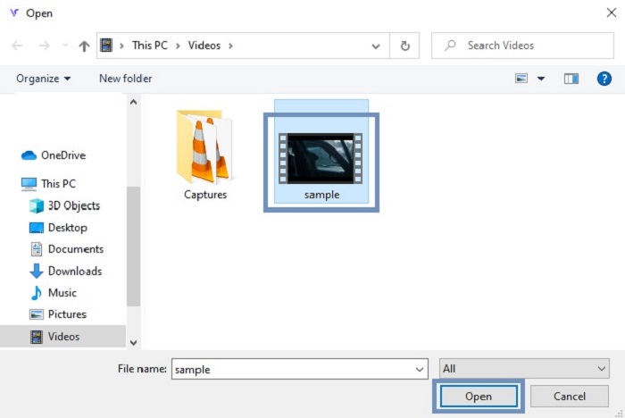
Task: Open the File name dropdown arrow
Action: (x=420, y=370)
